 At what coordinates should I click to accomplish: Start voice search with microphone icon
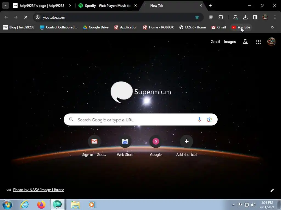[x=199, y=120]
